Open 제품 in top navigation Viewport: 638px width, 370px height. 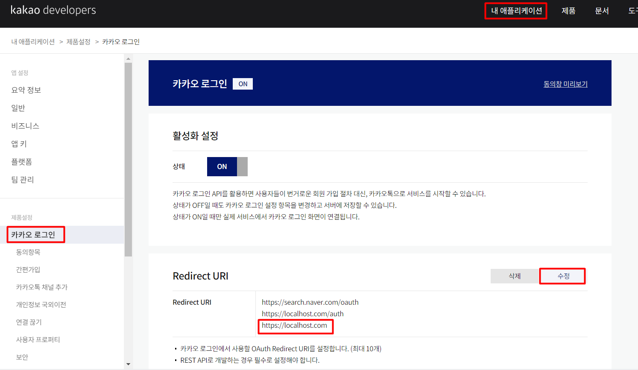[x=568, y=11]
